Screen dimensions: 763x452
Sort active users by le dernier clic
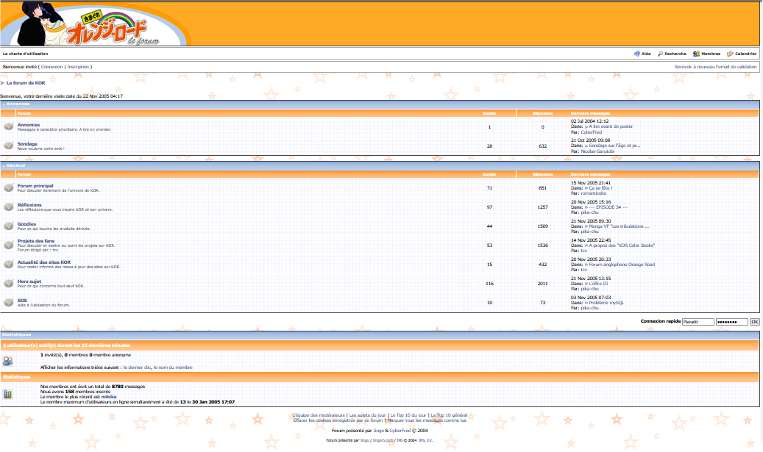[138, 367]
